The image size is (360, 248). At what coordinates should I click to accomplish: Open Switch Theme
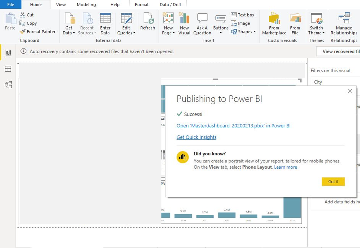316,24
